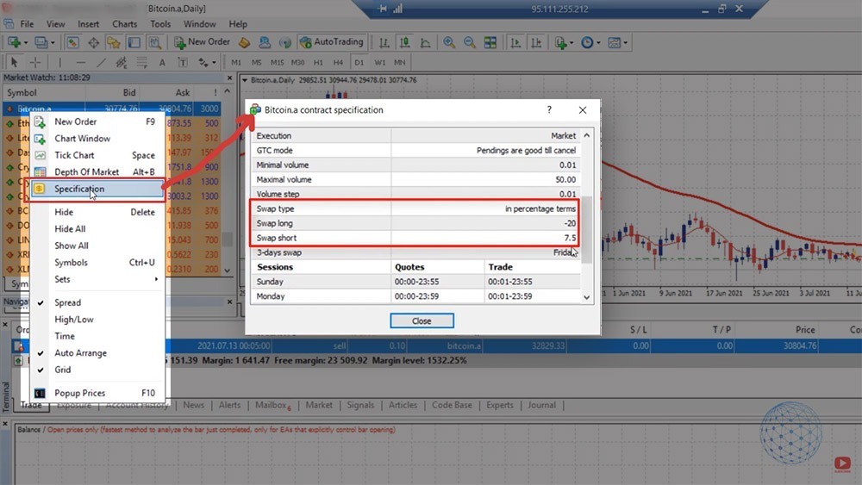Click specification list scroll-down arrow
The width and height of the screenshot is (862, 485).
pos(586,297)
